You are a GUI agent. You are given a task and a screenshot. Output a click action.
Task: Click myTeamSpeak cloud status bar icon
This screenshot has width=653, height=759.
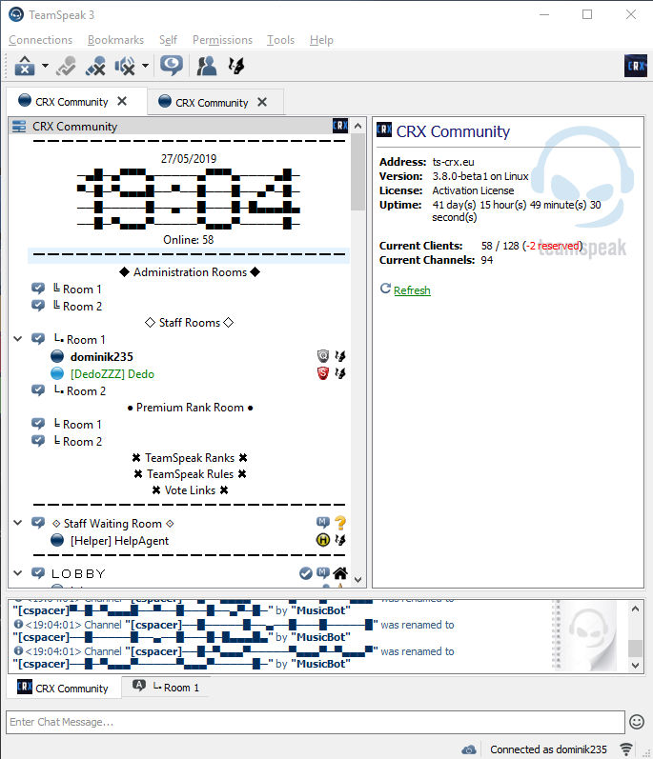468,749
